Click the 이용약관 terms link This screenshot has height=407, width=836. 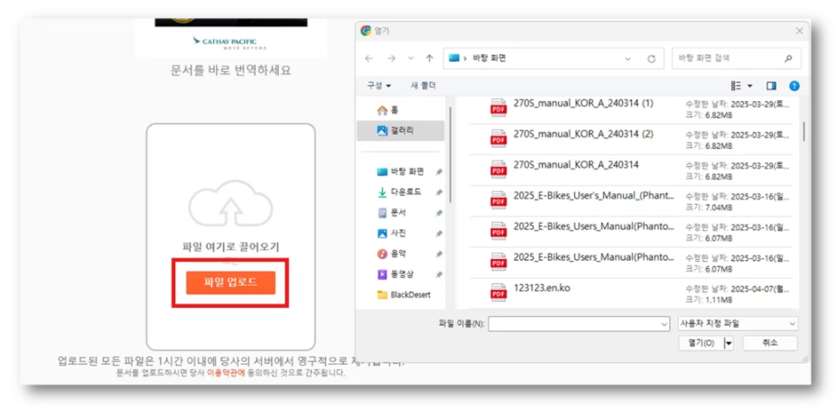(x=226, y=372)
